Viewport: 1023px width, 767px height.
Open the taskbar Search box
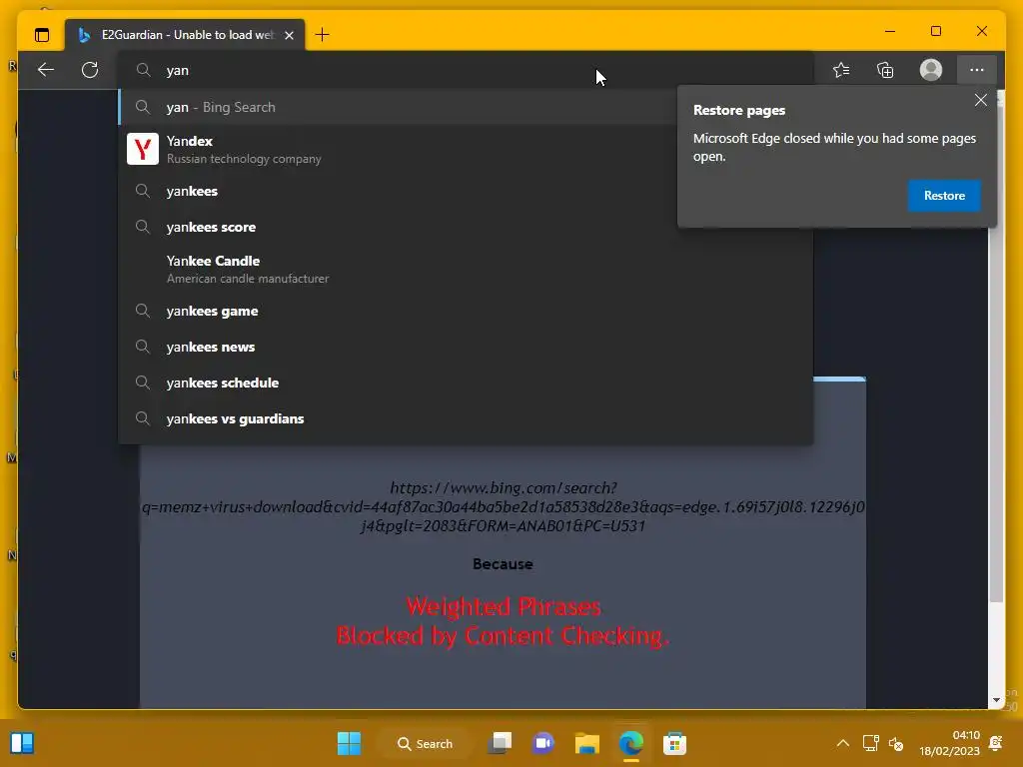coord(426,743)
